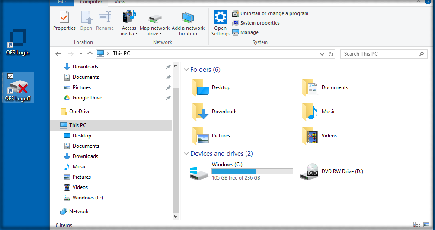Click the Manage icon in System group
This screenshot has width=435, height=230.
coord(235,32)
